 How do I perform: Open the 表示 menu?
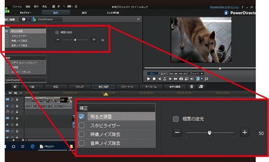[36, 7]
